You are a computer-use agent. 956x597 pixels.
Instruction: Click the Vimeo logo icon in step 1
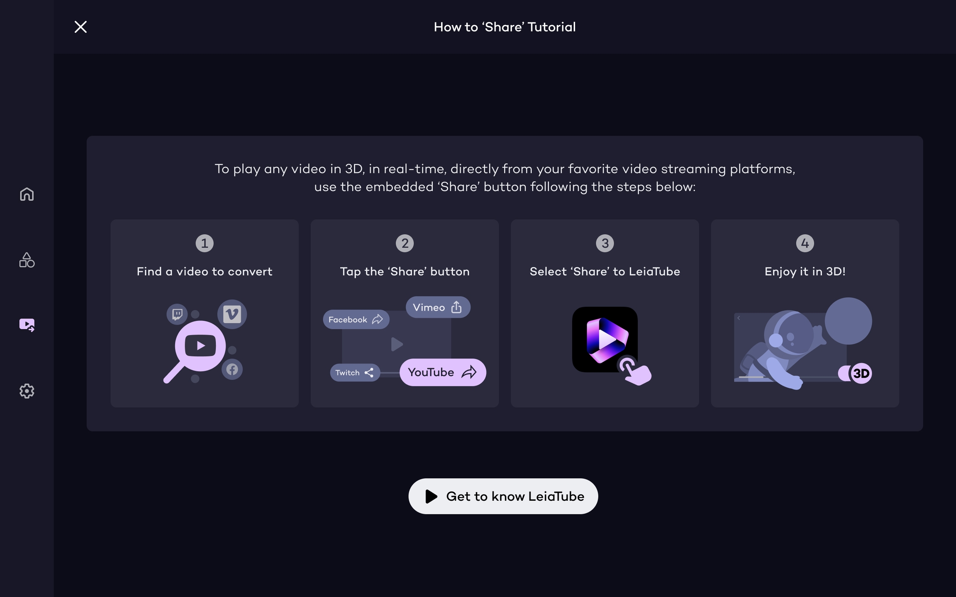(232, 314)
